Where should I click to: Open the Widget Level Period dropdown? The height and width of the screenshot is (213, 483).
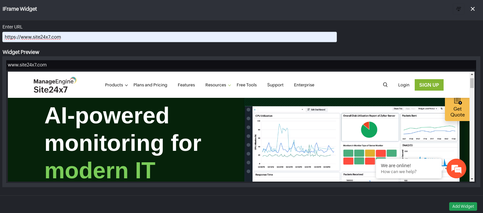pos(428,109)
